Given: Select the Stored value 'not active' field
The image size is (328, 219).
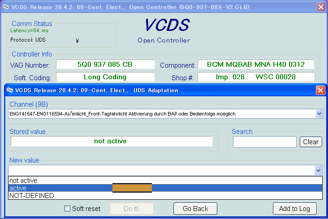Looking at the screenshot, I should [112, 141].
